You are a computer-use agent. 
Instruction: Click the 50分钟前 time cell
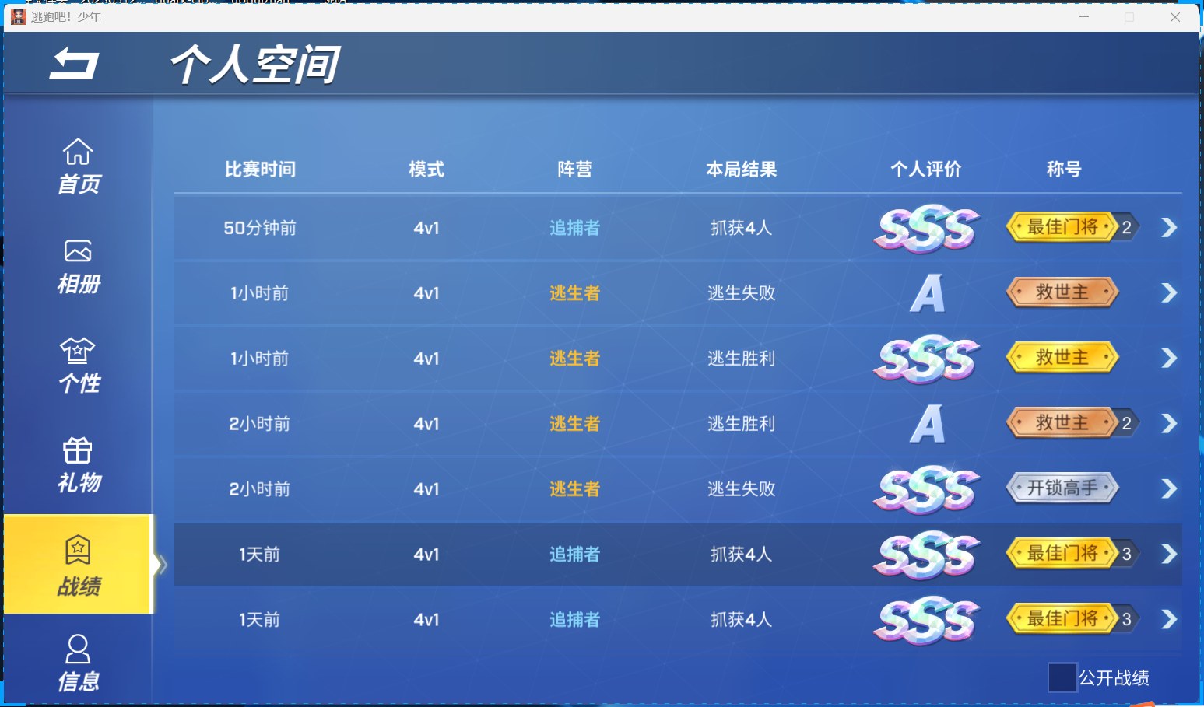coord(260,228)
